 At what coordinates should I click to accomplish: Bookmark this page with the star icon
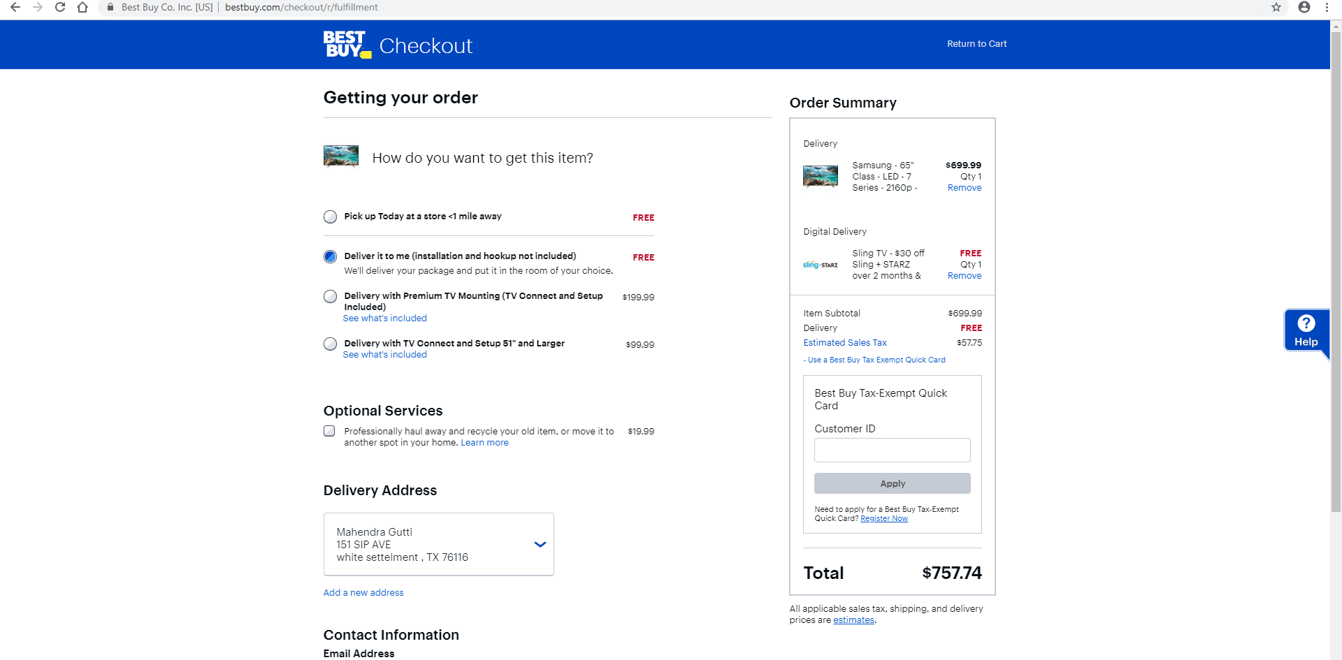(1276, 7)
